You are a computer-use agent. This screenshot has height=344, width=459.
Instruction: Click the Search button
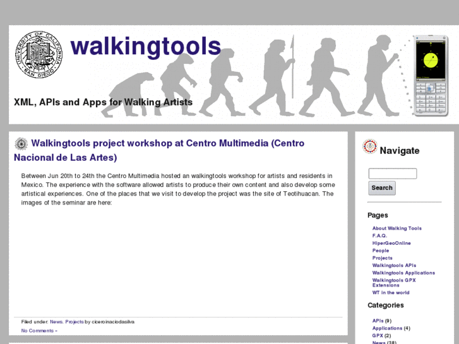[382, 188]
